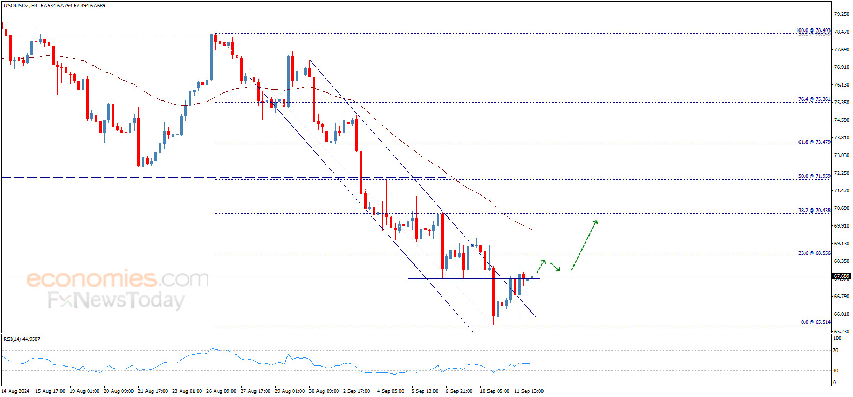Click the 11 Sep 13:00 time axis label

coord(529,391)
